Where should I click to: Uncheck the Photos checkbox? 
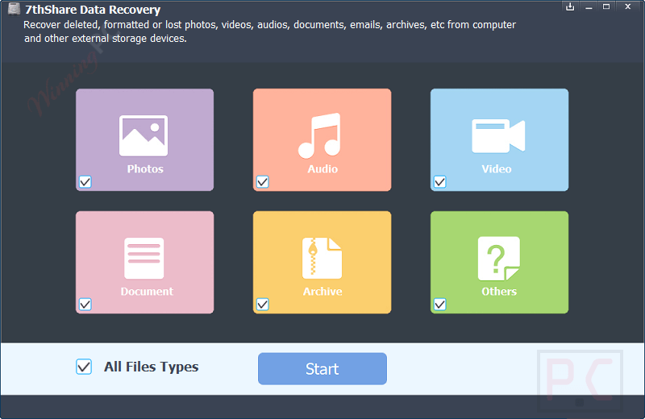85,182
